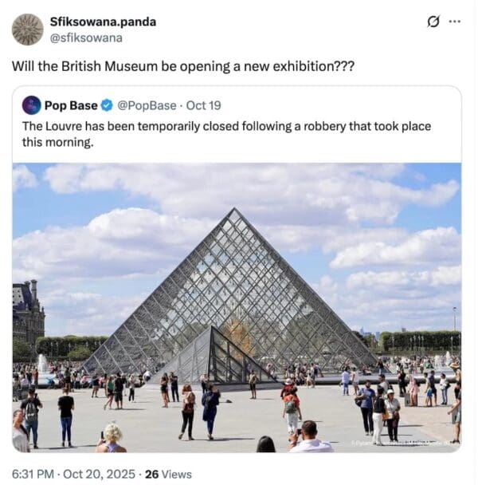This screenshot has height=485, width=478.
Task: Click the 6:31 PM Oct 20, 2025 timestamp
Action: [73, 474]
